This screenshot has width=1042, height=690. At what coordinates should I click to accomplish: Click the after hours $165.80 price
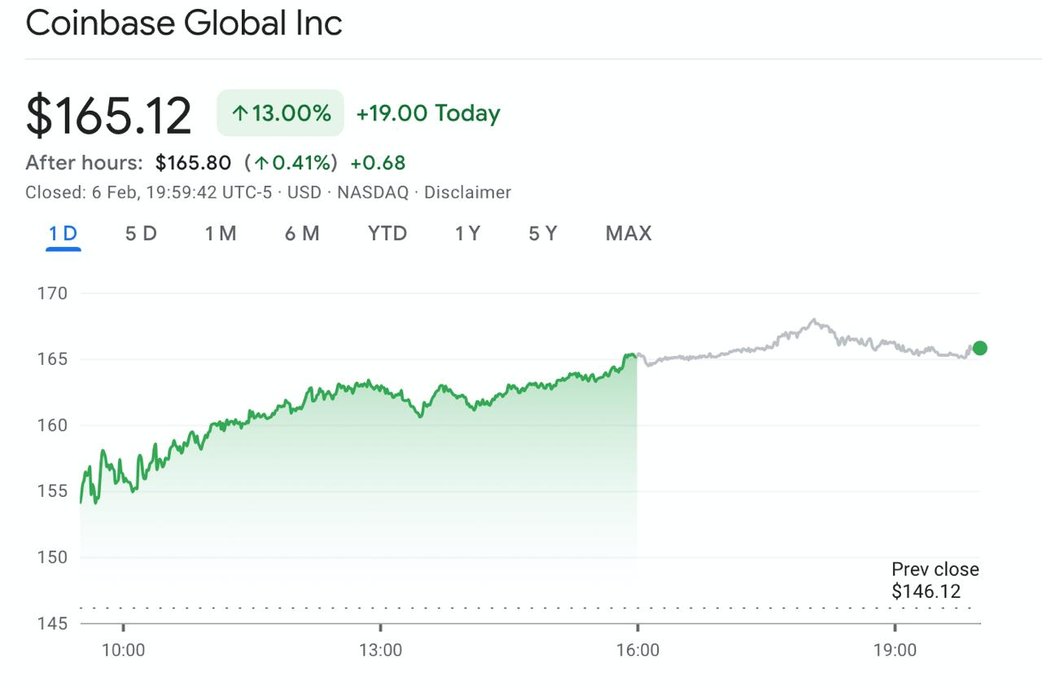[194, 163]
